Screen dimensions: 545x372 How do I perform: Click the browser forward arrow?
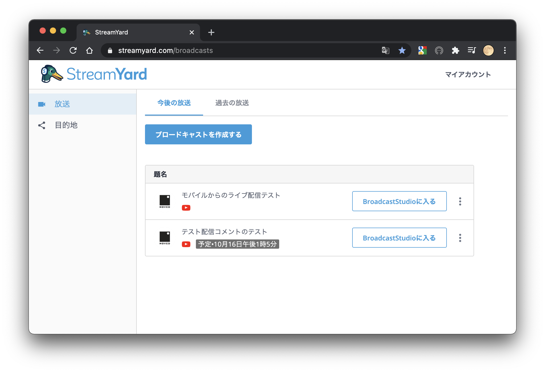pyautogui.click(x=57, y=50)
